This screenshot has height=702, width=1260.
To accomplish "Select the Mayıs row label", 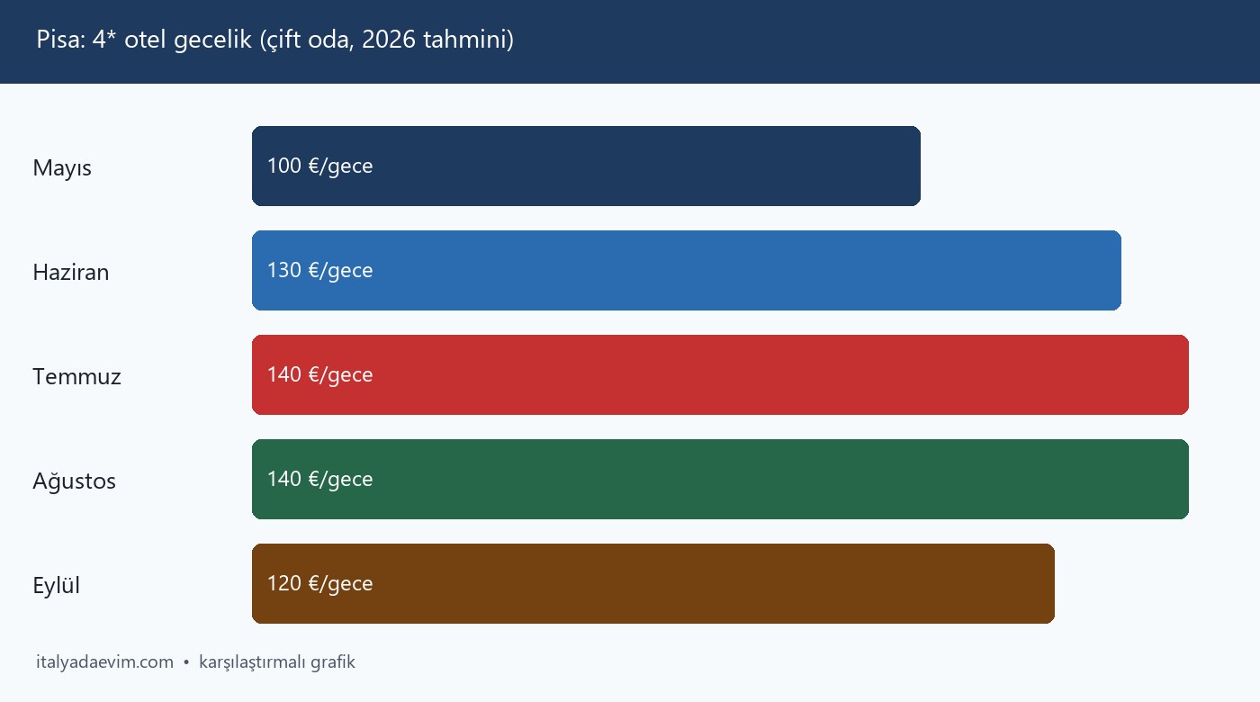I will (62, 168).
